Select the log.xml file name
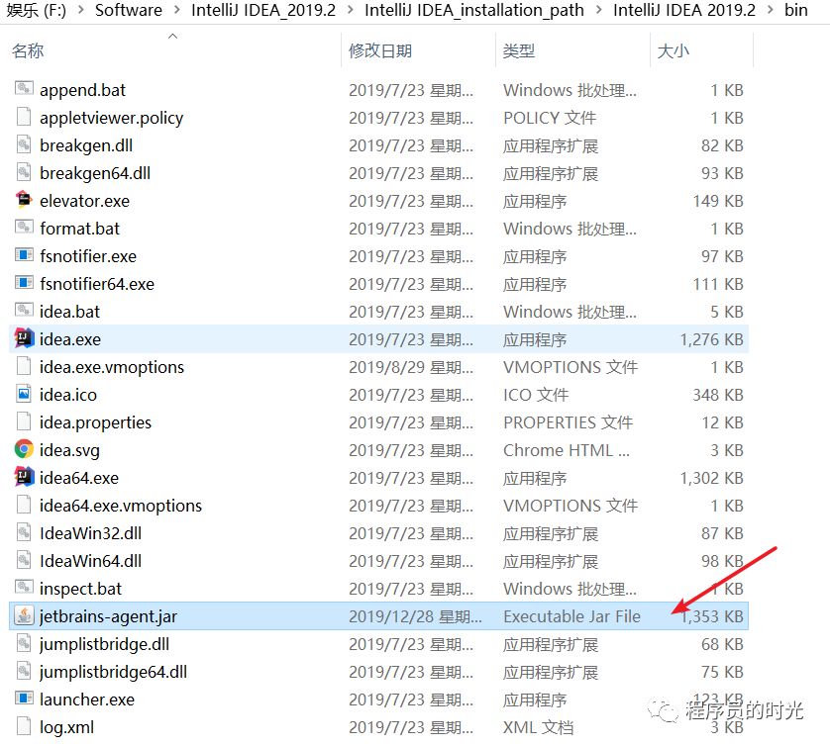 coord(66,727)
